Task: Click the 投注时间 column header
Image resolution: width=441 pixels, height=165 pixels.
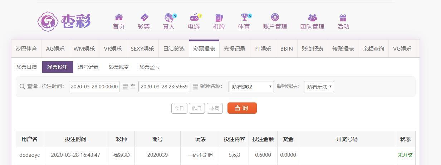Action: tap(75, 139)
